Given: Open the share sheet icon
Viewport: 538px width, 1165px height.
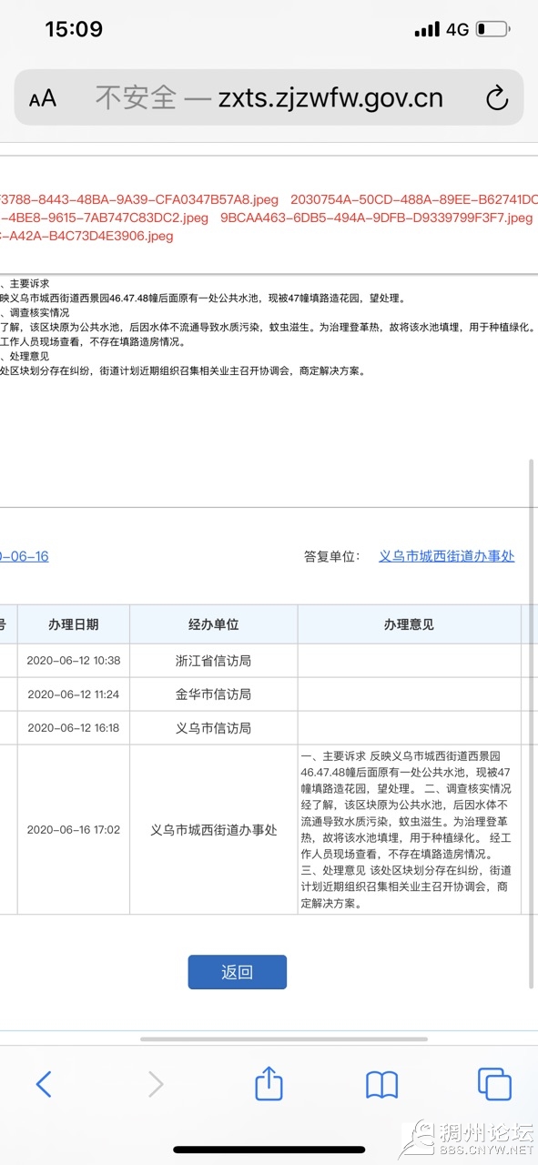Looking at the screenshot, I should tap(269, 1081).
